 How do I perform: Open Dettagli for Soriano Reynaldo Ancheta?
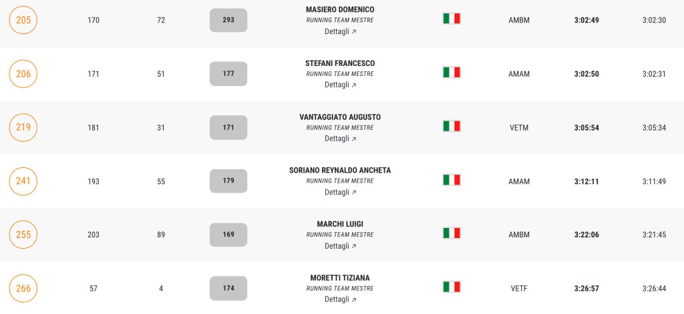pos(340,192)
